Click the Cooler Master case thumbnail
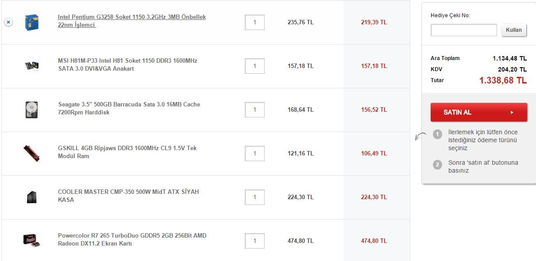This screenshot has width=536, height=261. [x=31, y=197]
